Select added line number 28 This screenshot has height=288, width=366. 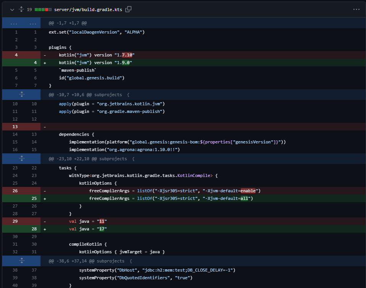tap(35, 229)
